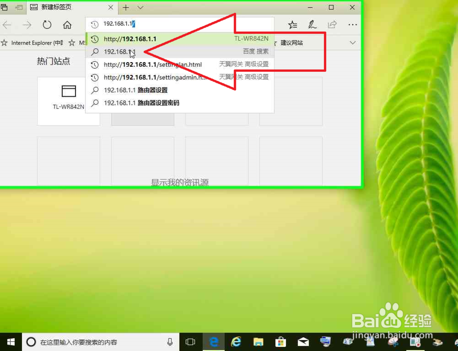Select 192.168.1.1 路由器设置 search suggestion

180,90
